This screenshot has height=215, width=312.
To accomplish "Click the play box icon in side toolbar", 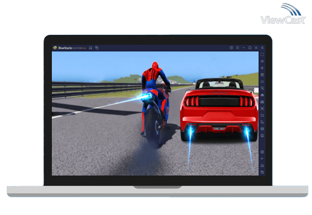I will pyautogui.click(x=262, y=75).
